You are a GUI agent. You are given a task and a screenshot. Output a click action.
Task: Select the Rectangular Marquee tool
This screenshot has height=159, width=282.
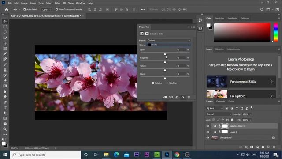click(5, 27)
